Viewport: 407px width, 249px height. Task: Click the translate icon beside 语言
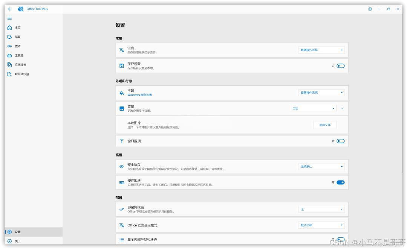point(121,50)
